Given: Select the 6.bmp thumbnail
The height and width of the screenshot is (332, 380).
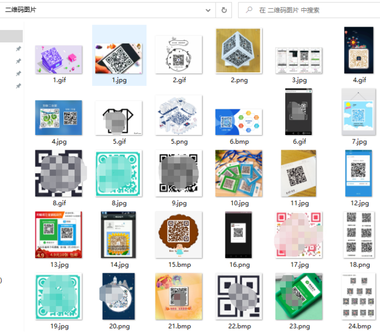Looking at the screenshot, I should 239,122.
